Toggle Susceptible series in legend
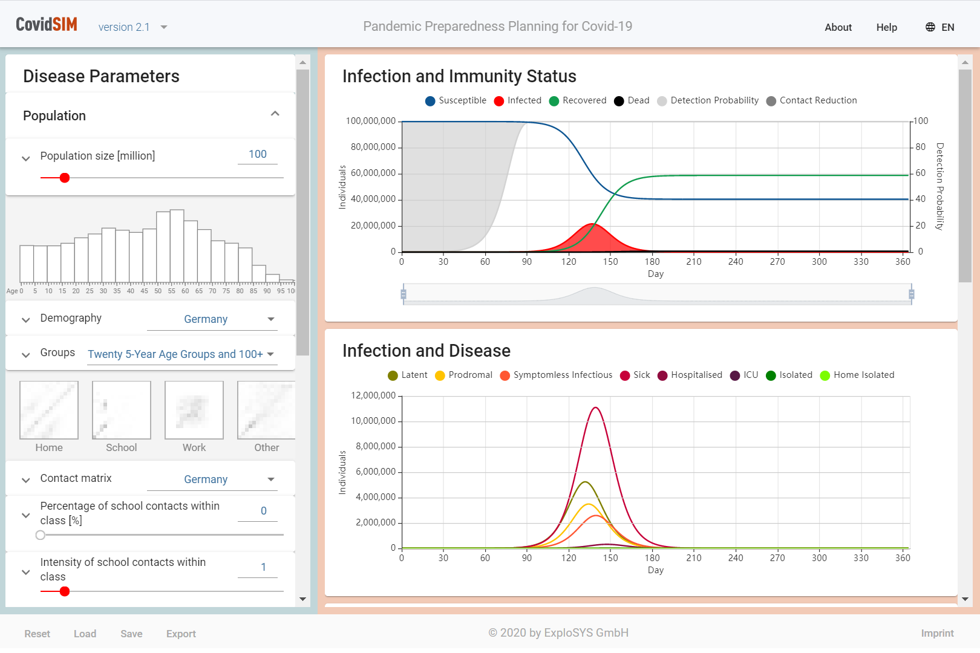Viewport: 980px width, 653px height. point(456,101)
